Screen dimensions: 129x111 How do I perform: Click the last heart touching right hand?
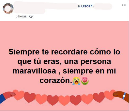click(x=110, y=95)
